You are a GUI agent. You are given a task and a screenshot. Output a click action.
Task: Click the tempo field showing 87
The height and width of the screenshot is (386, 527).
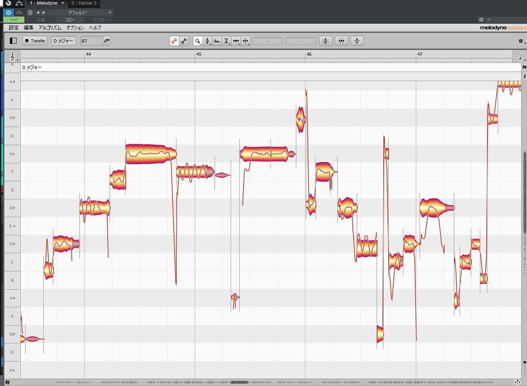92,41
